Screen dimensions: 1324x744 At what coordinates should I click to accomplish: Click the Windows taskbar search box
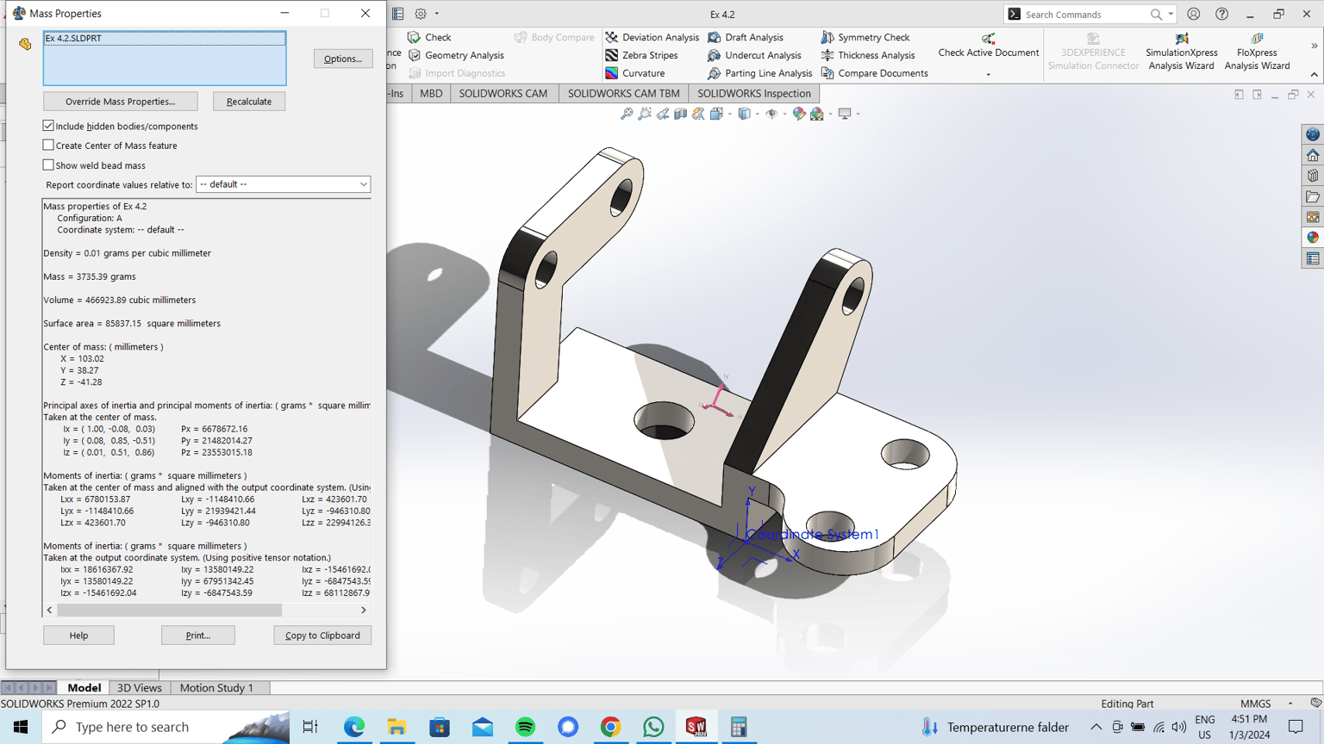[166, 727]
